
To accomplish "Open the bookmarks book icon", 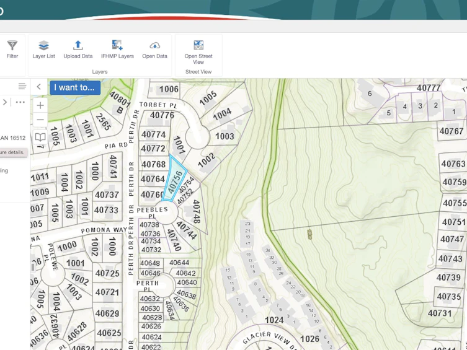I will (x=40, y=137).
